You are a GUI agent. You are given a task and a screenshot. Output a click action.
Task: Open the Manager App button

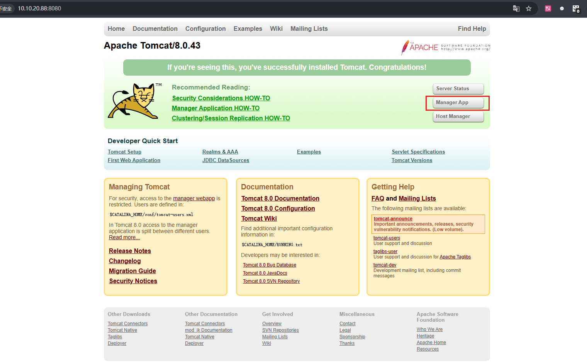click(x=458, y=103)
